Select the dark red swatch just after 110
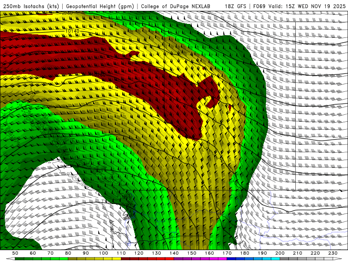This screenshot has width=348, height=261. coord(125,259)
